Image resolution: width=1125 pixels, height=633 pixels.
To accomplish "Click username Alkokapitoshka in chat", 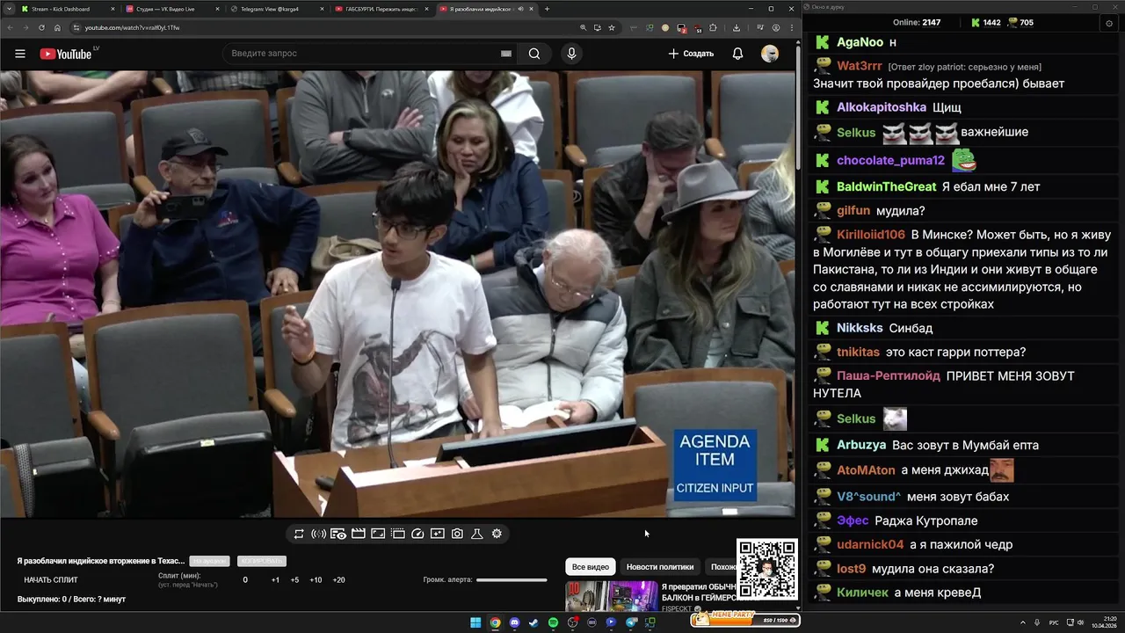I will point(882,107).
